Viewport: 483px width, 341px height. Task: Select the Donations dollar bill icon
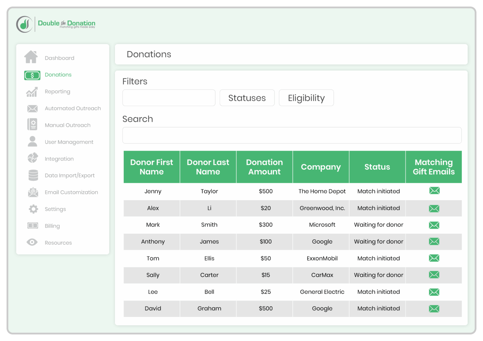[x=32, y=75]
